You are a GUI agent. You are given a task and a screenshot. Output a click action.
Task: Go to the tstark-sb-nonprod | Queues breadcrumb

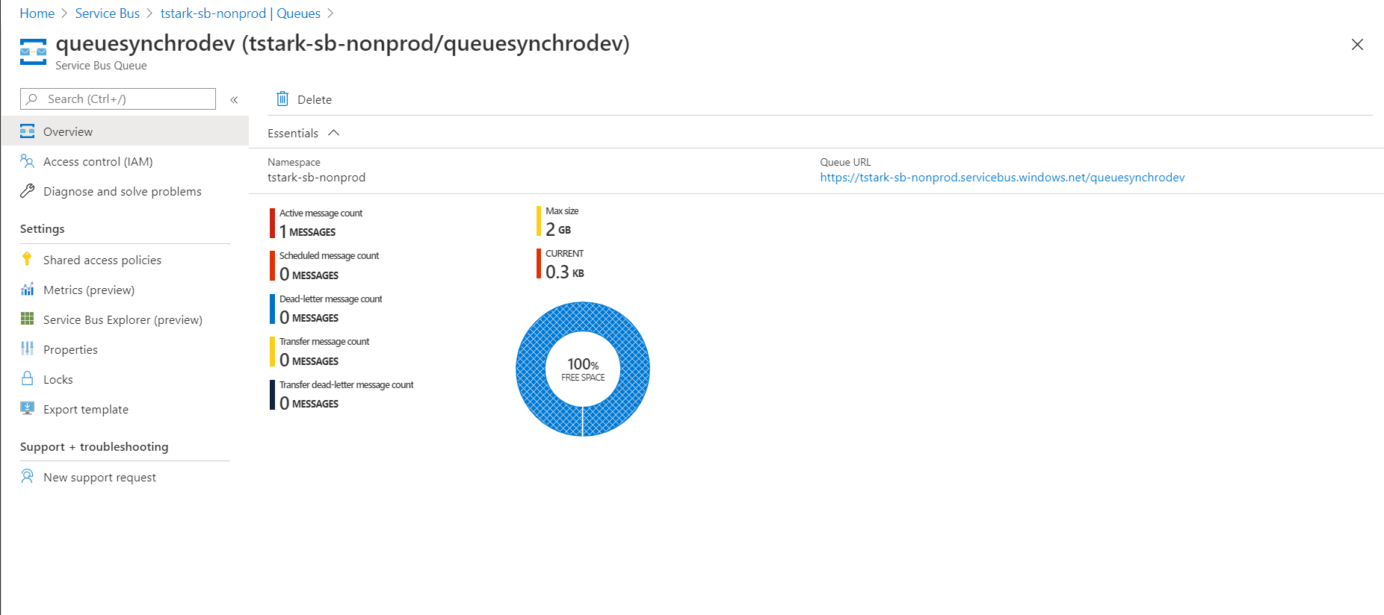tap(241, 13)
